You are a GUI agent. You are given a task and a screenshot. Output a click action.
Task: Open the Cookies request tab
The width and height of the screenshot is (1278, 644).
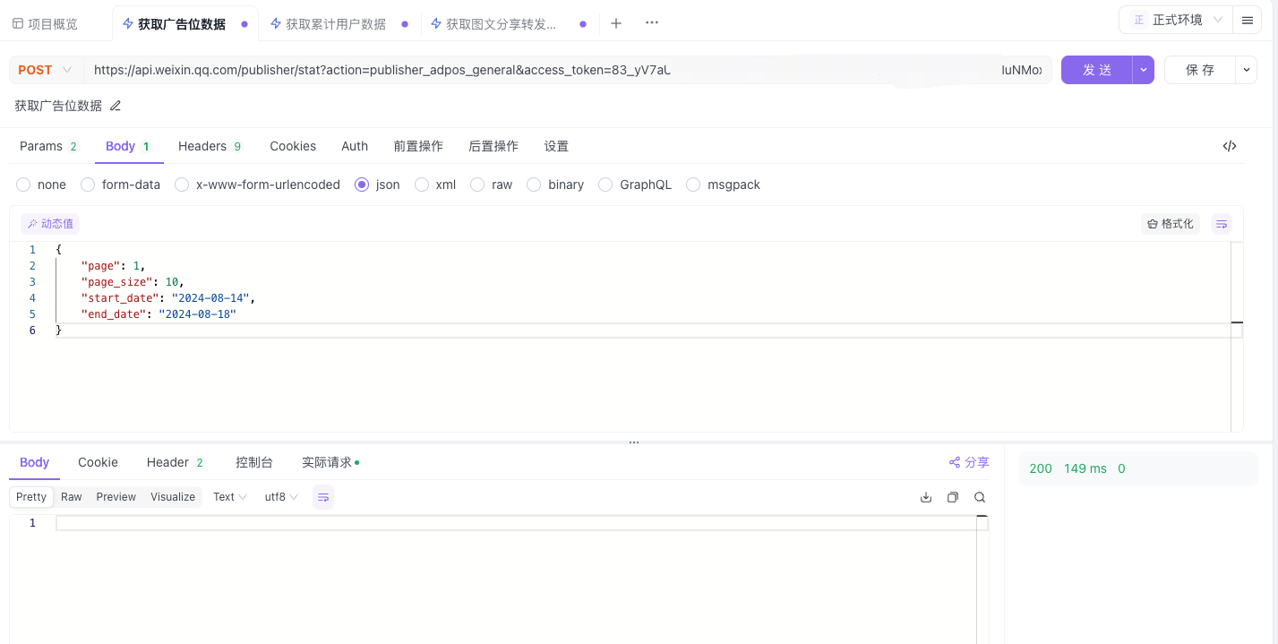(x=293, y=146)
